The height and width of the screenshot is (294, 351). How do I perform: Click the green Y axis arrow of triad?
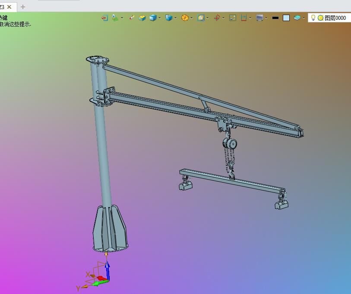pyautogui.click(x=100, y=283)
